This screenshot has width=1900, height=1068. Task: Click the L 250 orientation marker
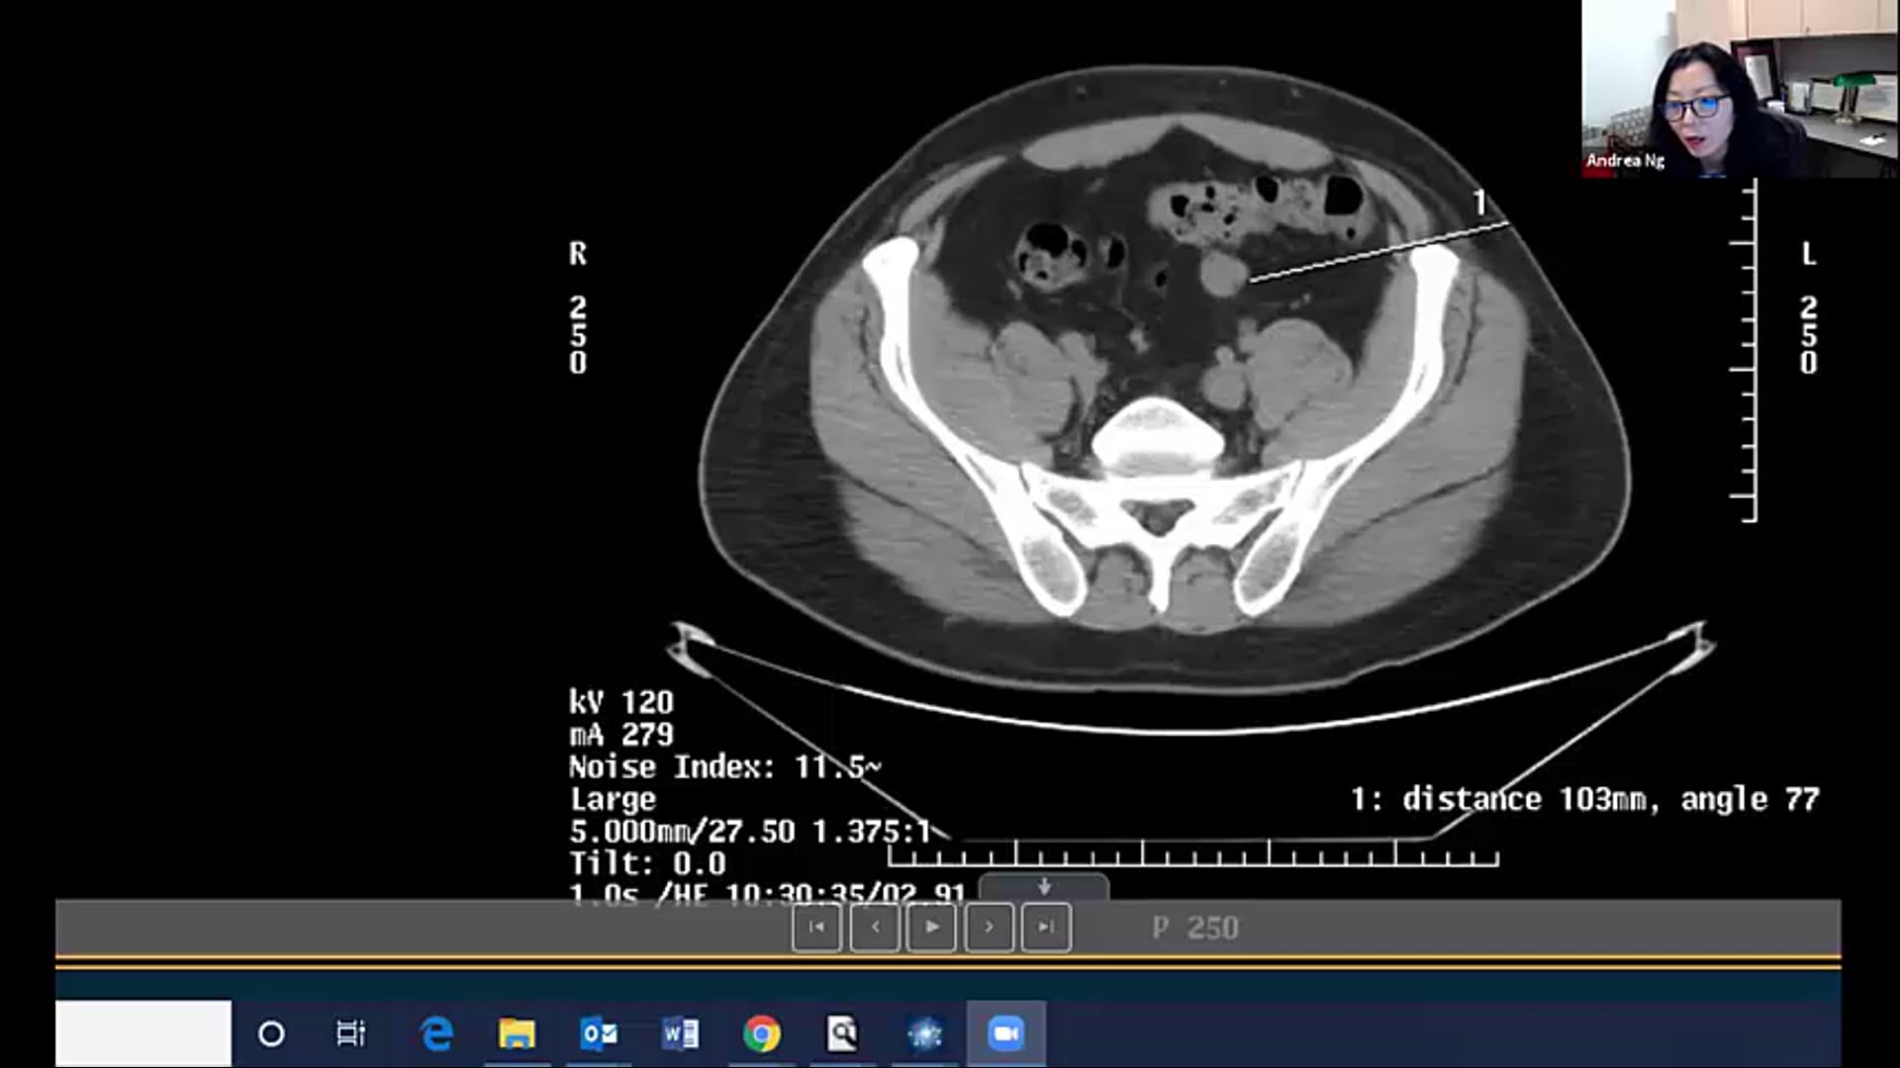(x=1809, y=307)
